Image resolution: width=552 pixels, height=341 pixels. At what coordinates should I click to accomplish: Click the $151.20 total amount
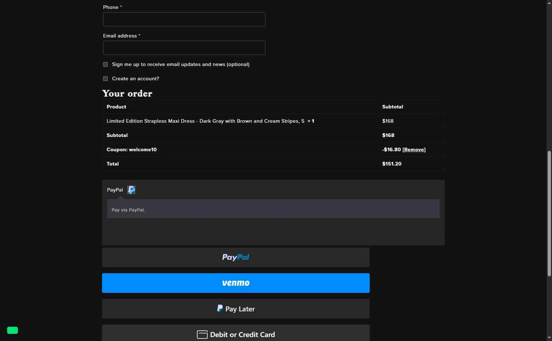(392, 164)
